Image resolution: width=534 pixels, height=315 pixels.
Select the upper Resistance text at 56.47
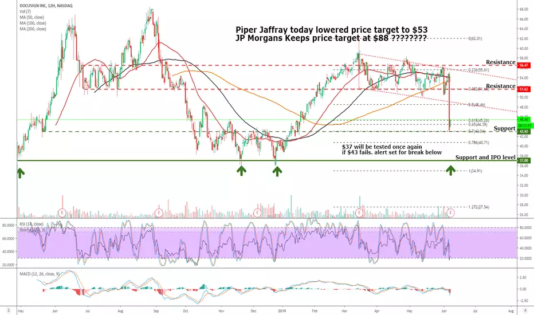tap(500, 62)
